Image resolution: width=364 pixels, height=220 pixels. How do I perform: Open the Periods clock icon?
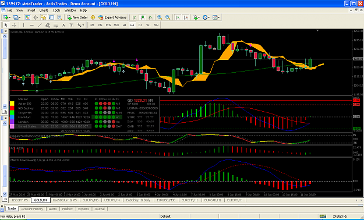pos(205,17)
